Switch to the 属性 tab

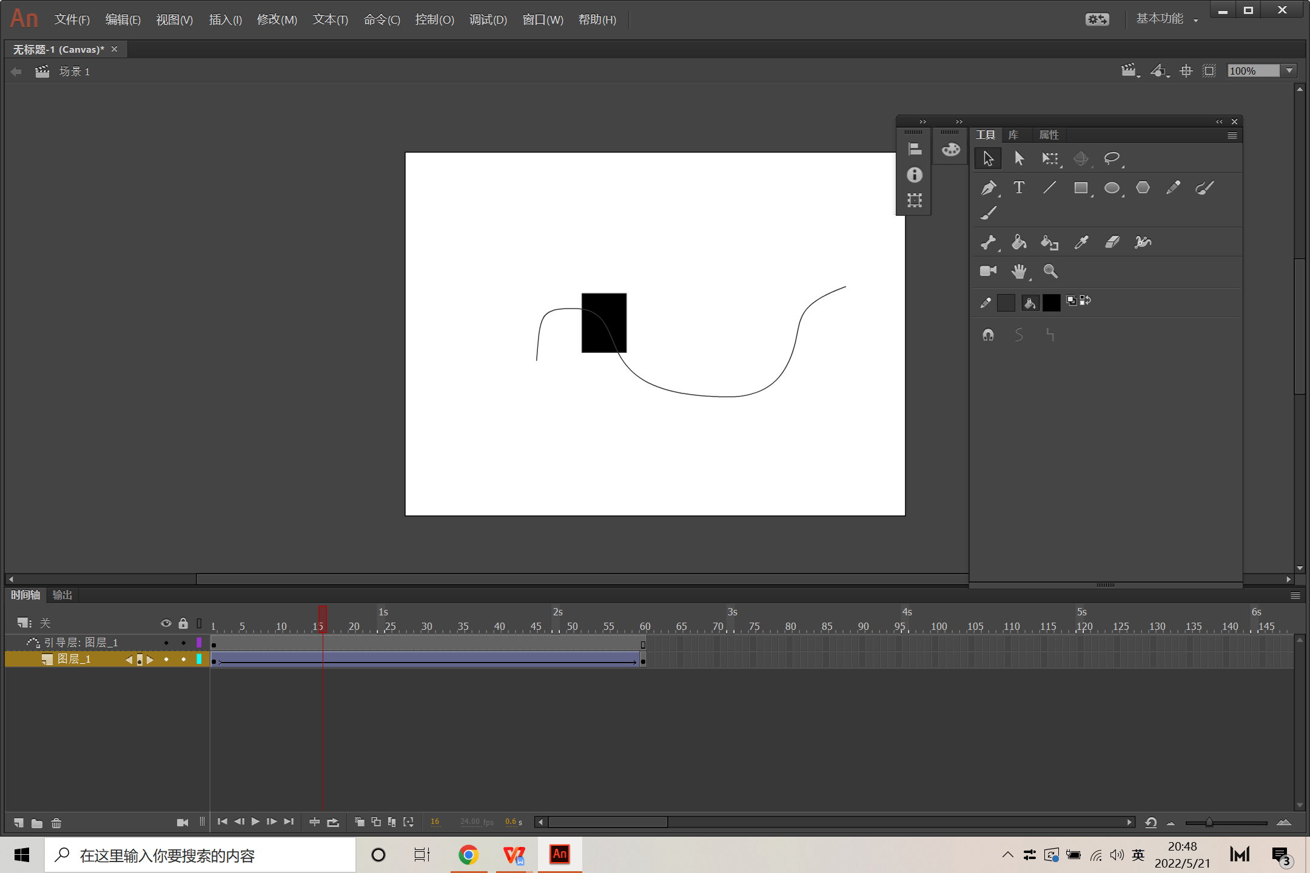(x=1049, y=135)
